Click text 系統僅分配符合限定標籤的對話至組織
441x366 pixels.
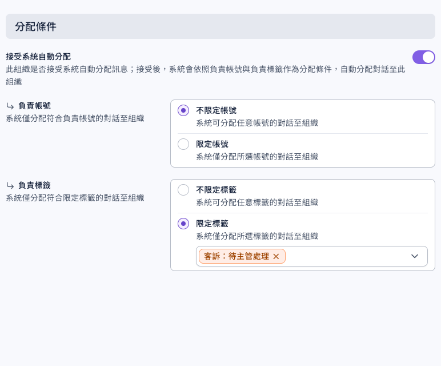pyautogui.click(x=75, y=198)
